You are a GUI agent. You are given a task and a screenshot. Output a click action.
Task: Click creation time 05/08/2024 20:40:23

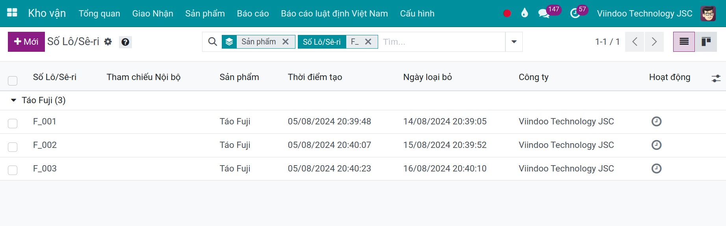coord(329,169)
